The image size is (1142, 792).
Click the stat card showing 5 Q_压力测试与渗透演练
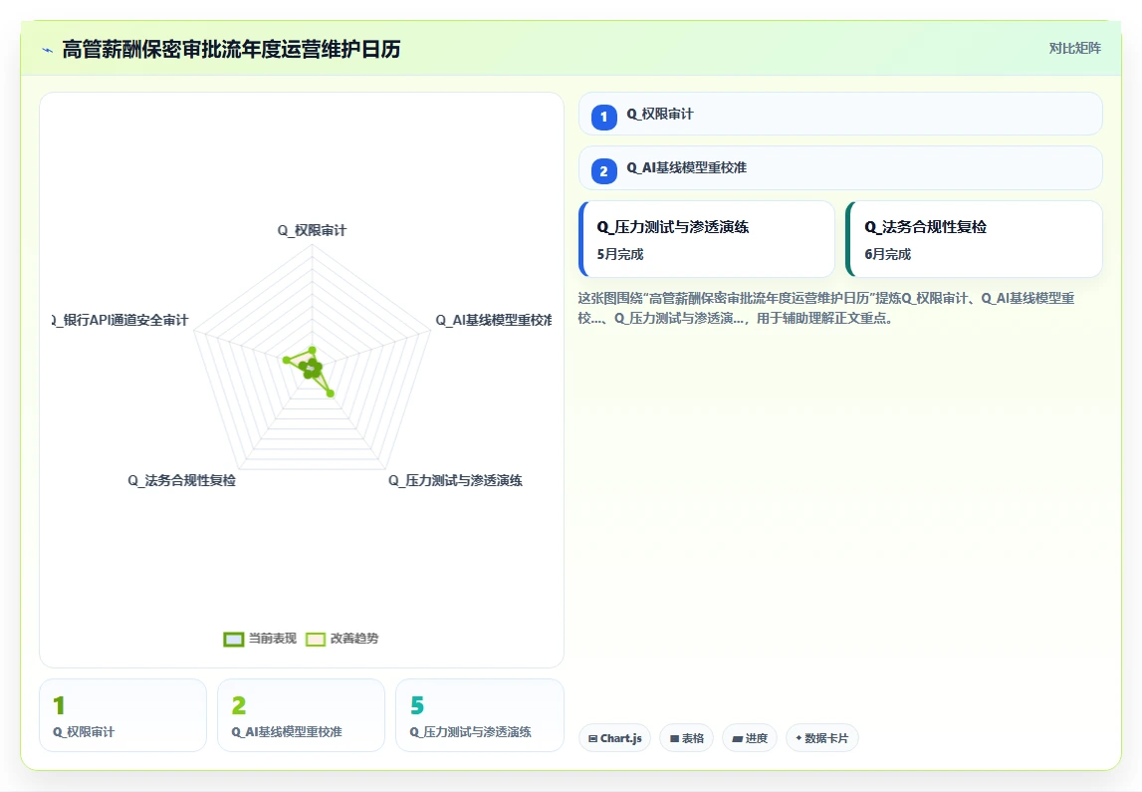pyautogui.click(x=479, y=714)
